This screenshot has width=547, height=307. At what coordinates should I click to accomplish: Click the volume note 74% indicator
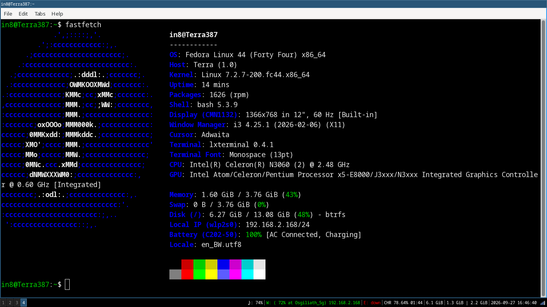coord(255,303)
